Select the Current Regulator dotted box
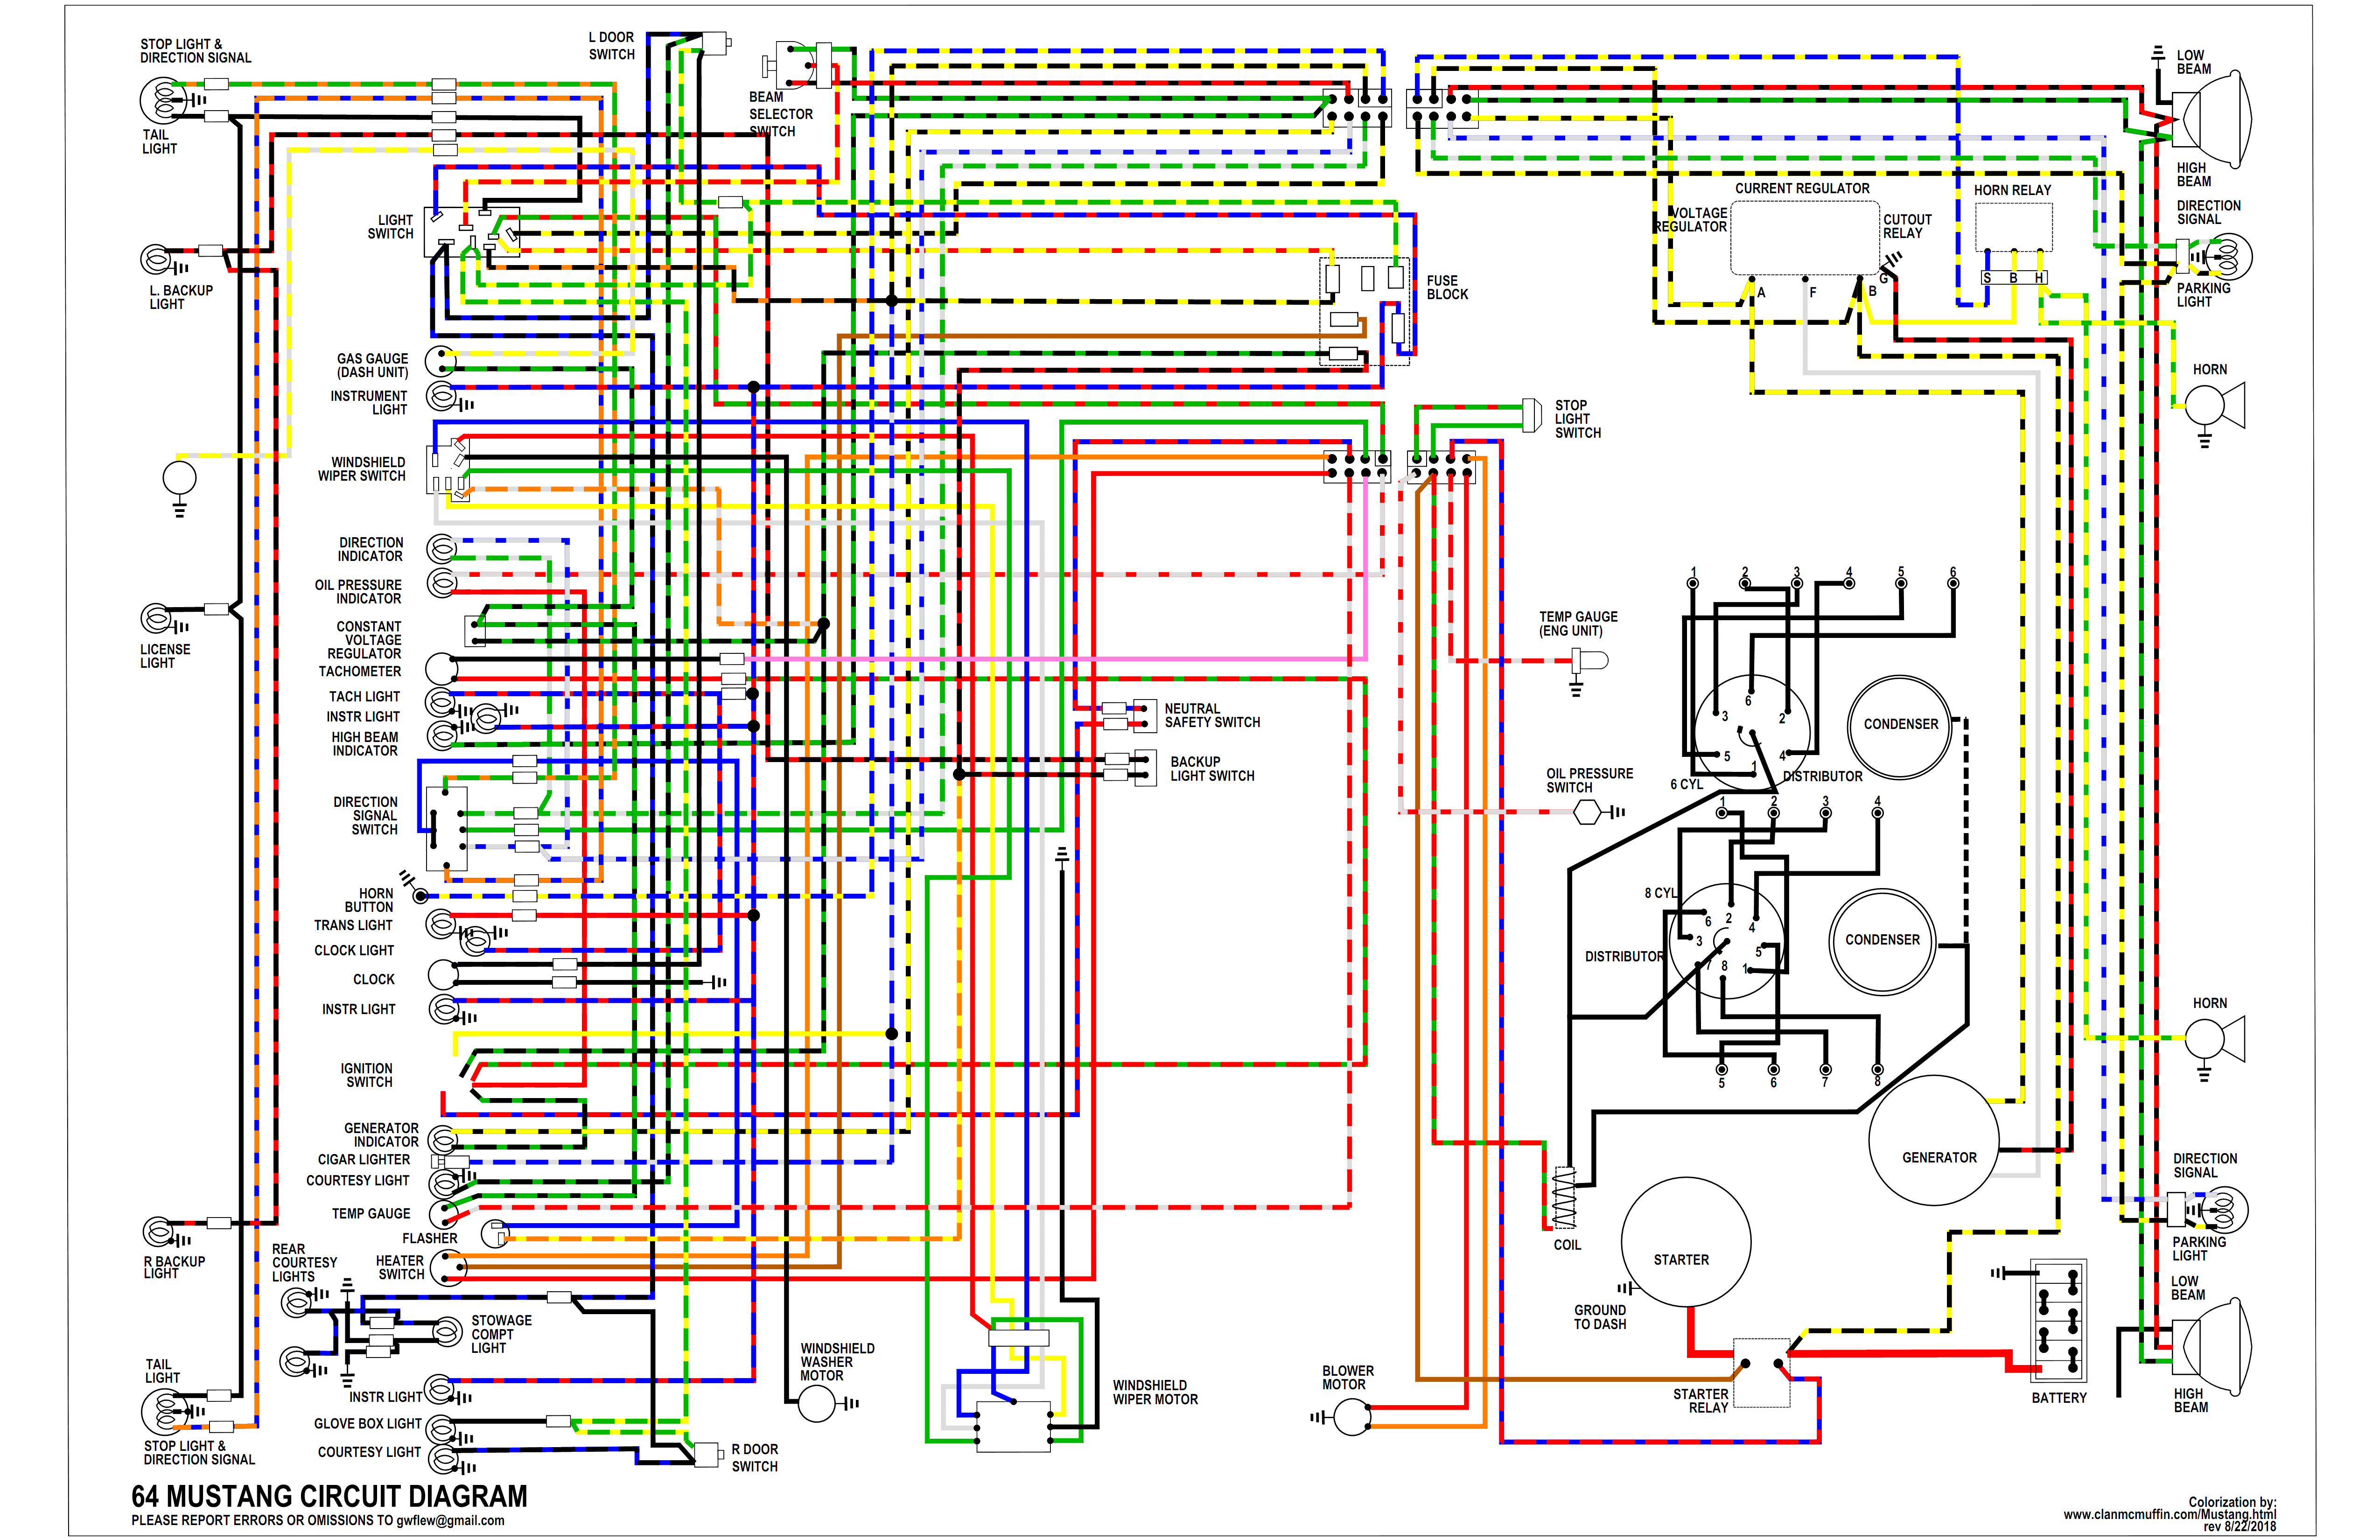Screen dimensions: 2380x1540 point(1804,238)
